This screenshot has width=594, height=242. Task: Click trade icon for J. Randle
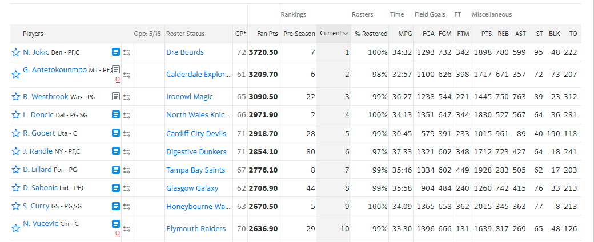click(x=127, y=152)
